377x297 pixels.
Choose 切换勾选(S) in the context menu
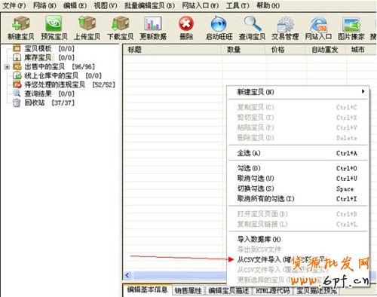[x=298, y=188]
